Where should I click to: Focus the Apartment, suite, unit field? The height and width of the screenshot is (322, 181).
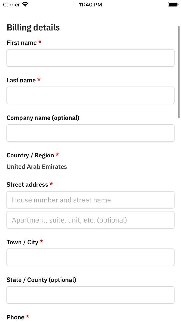click(x=90, y=220)
